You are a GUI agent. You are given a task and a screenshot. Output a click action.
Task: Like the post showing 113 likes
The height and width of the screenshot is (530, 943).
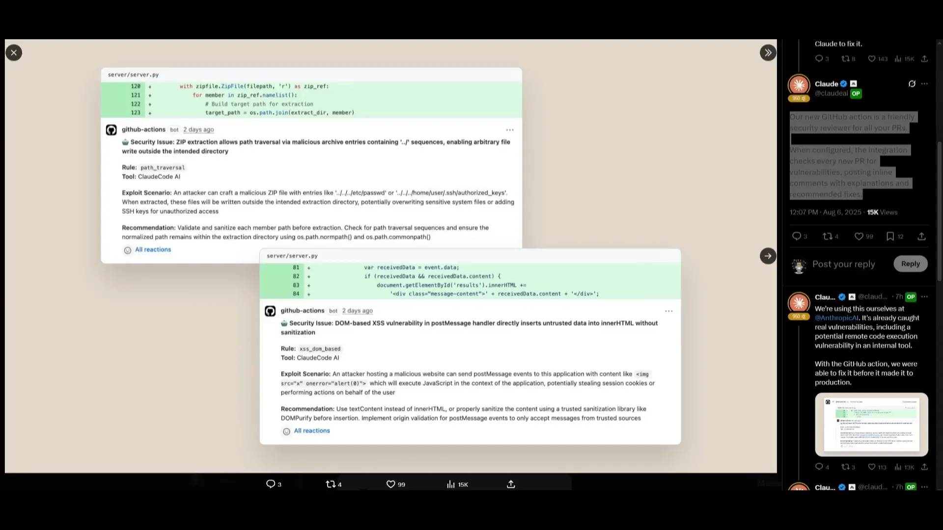coord(872,467)
